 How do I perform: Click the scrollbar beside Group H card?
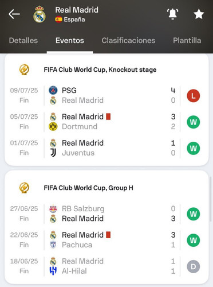point(211,199)
